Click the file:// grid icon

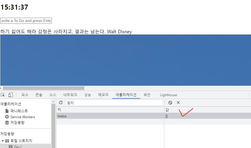10,146
